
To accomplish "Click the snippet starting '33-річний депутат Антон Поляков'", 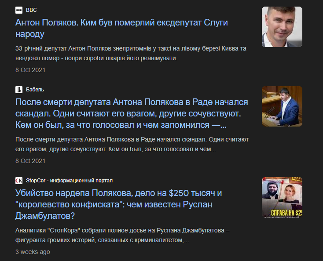I will (131, 54).
